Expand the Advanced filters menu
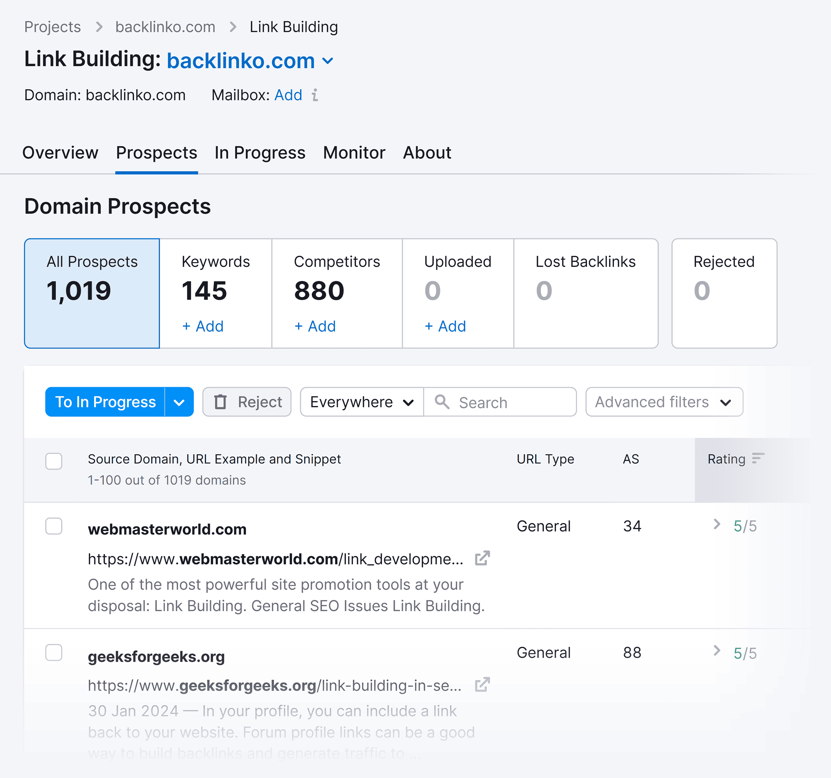The width and height of the screenshot is (831, 778). click(x=664, y=402)
